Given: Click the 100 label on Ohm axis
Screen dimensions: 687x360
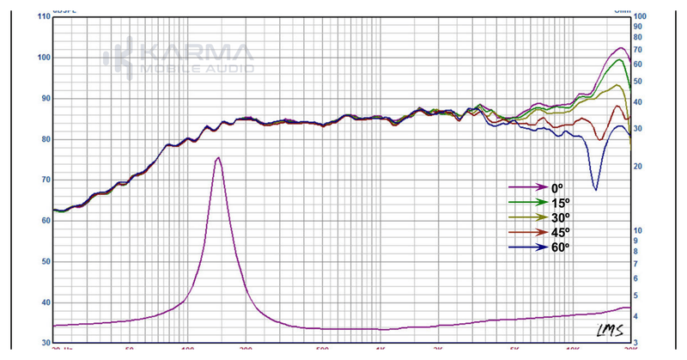Looking at the screenshot, I should click(x=640, y=16).
